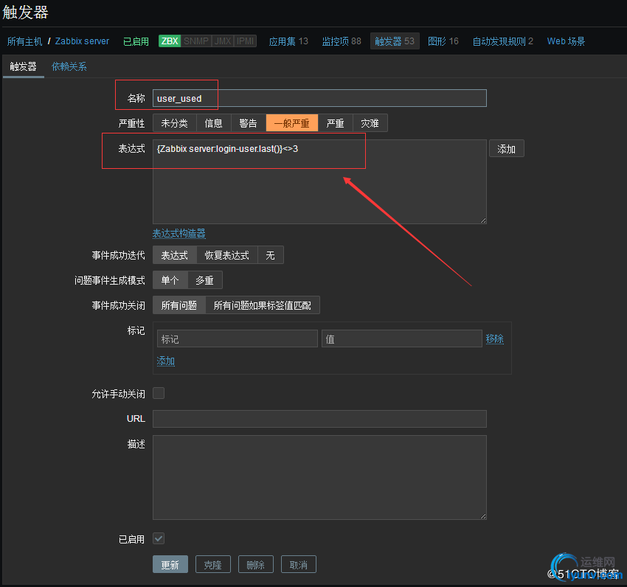The image size is (627, 587).
Task: Open 自动发现规则 2 section
Action: 502,41
